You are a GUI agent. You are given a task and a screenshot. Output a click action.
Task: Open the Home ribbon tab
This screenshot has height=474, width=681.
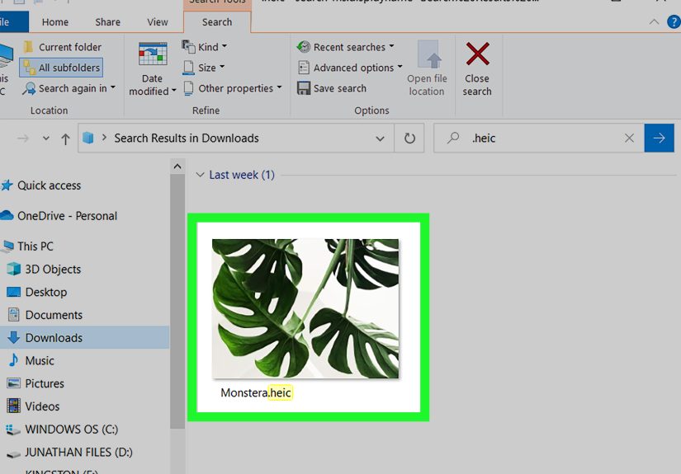pos(55,22)
